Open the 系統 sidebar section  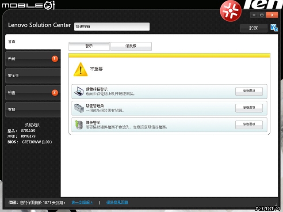pyautogui.click(x=33, y=59)
